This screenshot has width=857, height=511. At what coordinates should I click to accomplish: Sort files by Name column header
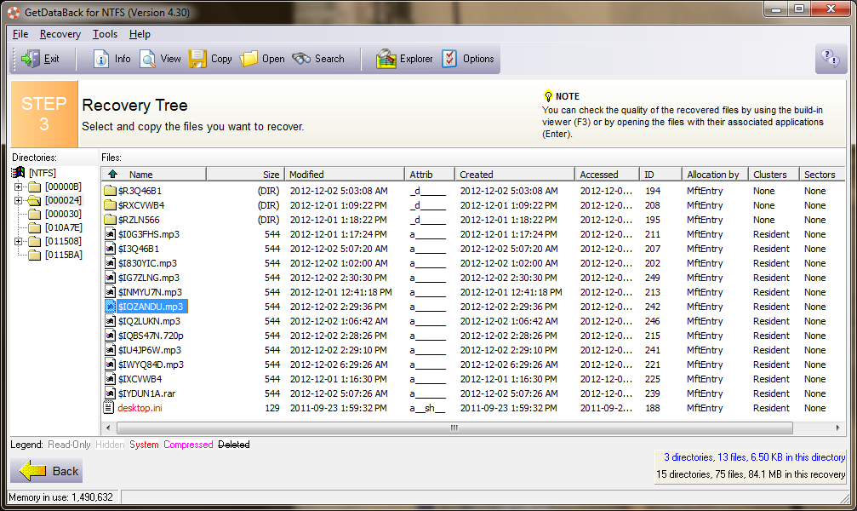click(x=153, y=174)
